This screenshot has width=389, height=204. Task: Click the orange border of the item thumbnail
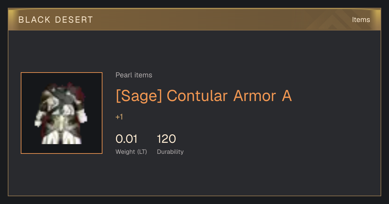click(x=62, y=73)
